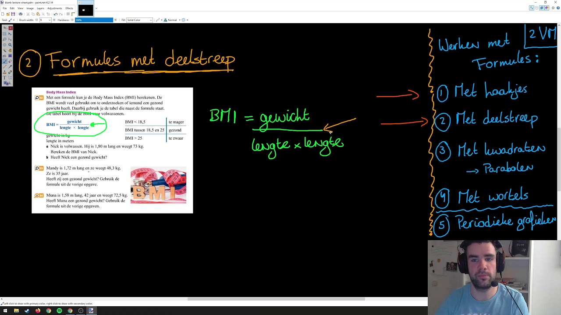Expand the image list arrow
The width and height of the screenshot is (561, 315).
click(96, 8)
